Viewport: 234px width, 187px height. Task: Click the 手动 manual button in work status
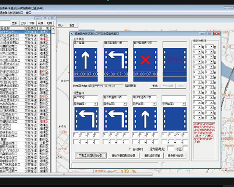point(155,86)
